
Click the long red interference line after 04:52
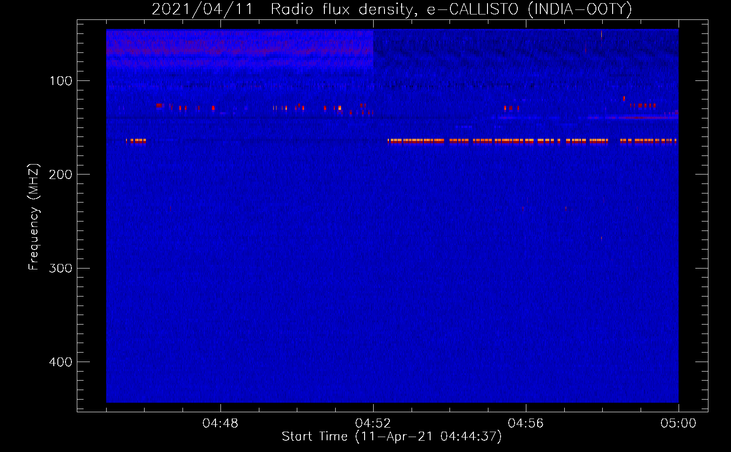pos(532,141)
